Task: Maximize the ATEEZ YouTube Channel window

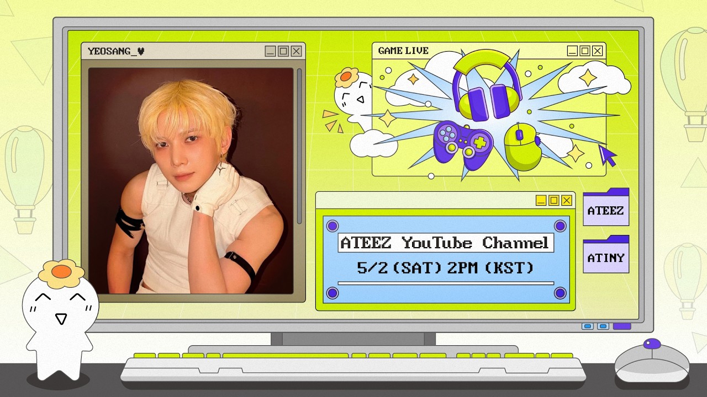Action: [x=553, y=200]
